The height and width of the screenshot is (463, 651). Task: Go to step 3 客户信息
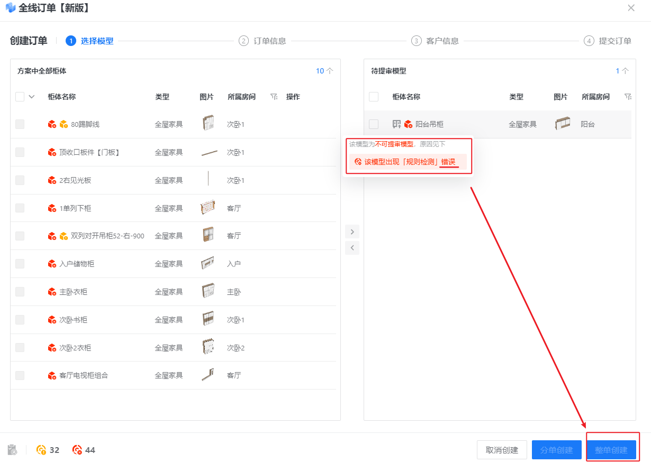pyautogui.click(x=435, y=41)
